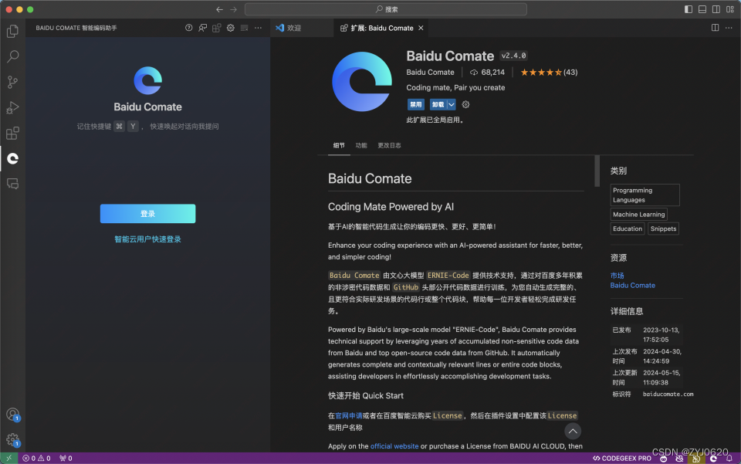Click the install count 68,214
Screen dimensions: 741x464
[x=487, y=73]
